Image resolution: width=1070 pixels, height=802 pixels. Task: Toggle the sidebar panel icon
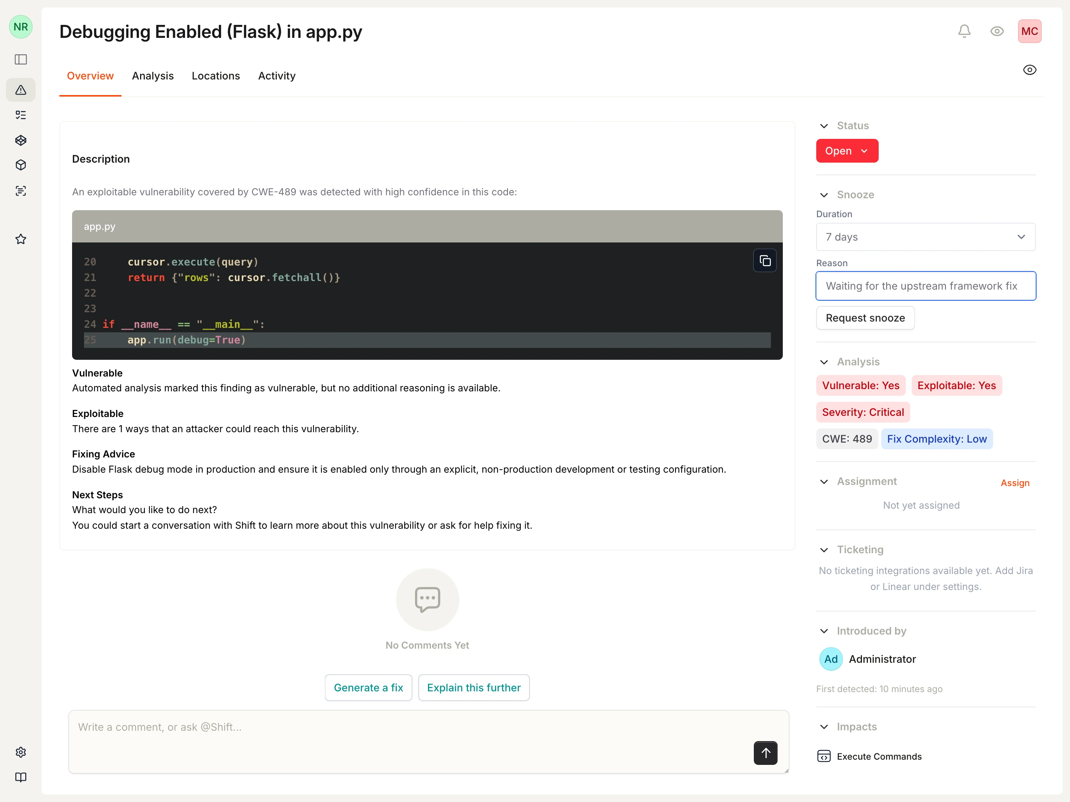coord(21,59)
